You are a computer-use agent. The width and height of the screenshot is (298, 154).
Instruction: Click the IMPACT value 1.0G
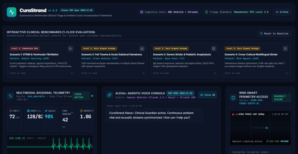coord(85,117)
